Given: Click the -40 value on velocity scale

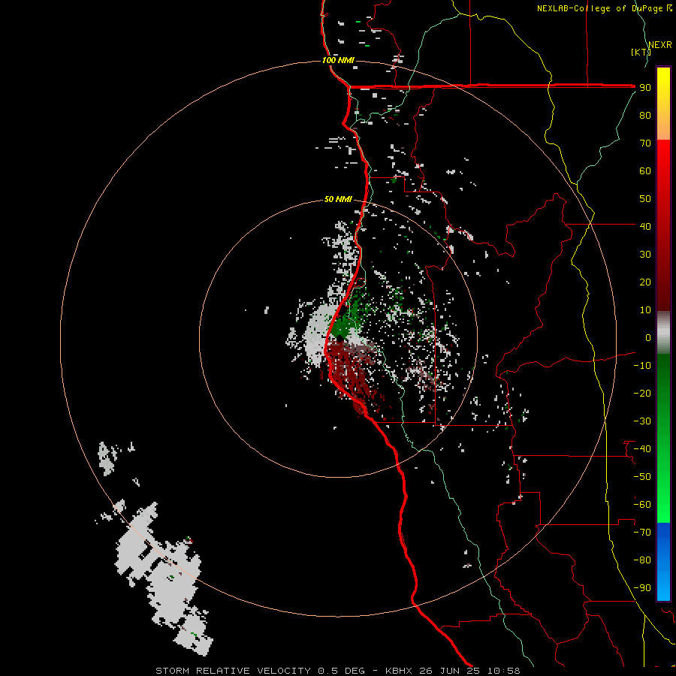Looking at the screenshot, I should click(x=642, y=449).
